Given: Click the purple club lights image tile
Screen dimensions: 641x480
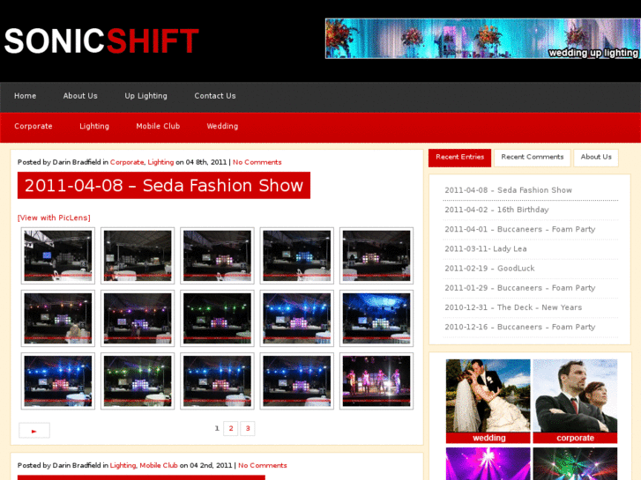Looking at the screenshot, I should coord(488,463).
